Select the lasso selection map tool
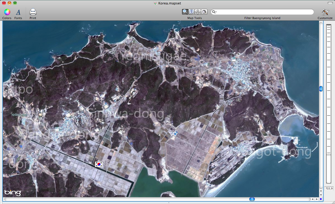Viewport: 335px width, 204px height. coord(204,12)
